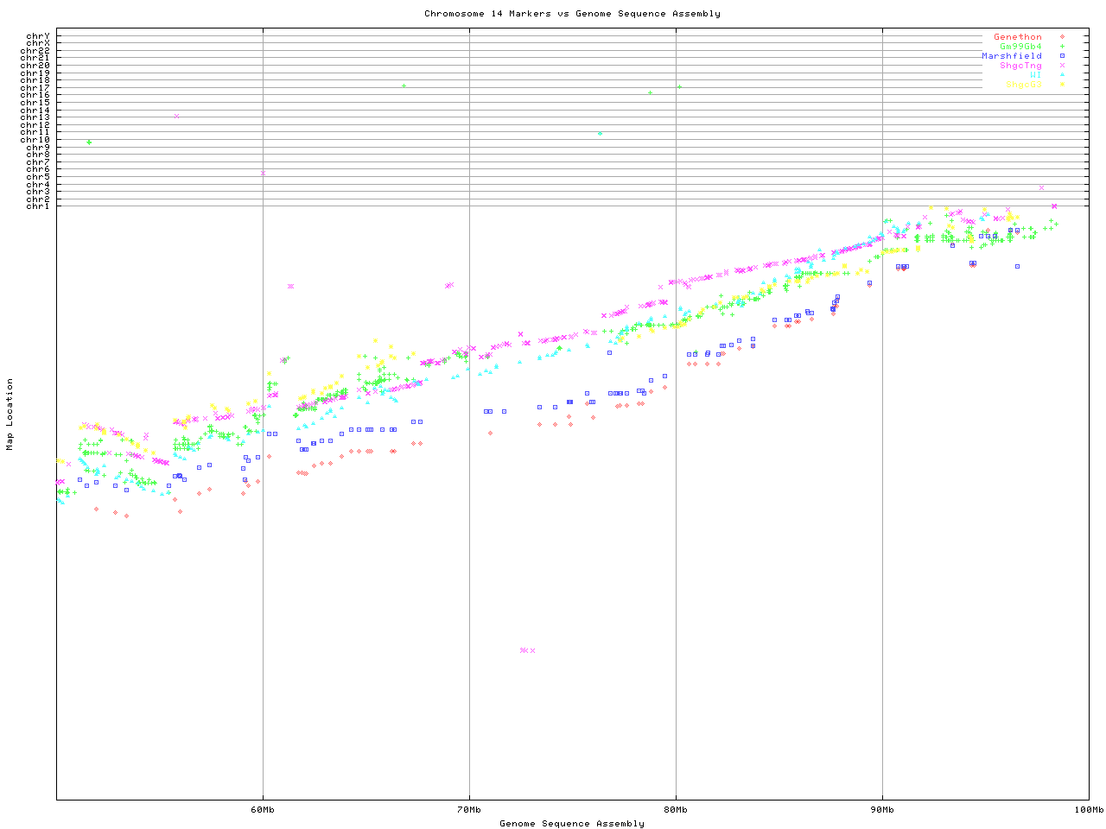Select the green plus marker near chr10
The width and height of the screenshot is (1106, 829).
click(89, 142)
